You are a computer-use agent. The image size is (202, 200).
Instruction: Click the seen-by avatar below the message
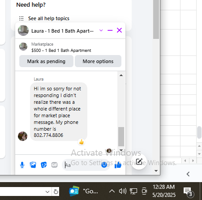[x=109, y=151]
